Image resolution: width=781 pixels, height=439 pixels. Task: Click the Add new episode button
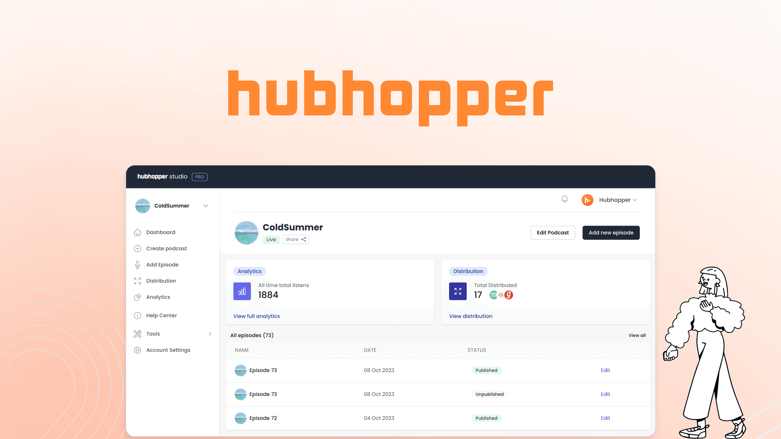pyautogui.click(x=611, y=233)
